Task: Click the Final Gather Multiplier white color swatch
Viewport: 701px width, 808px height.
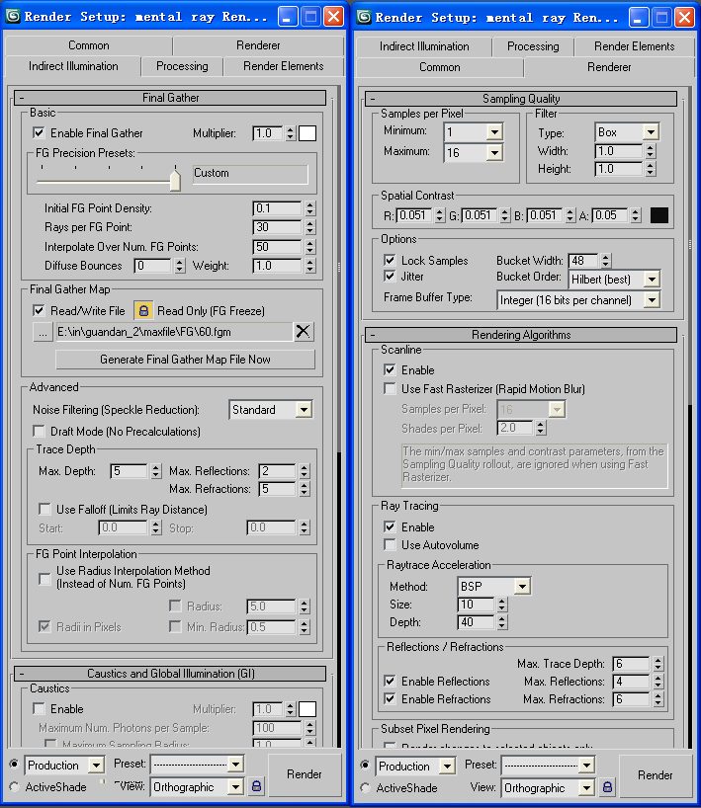Action: [307, 133]
